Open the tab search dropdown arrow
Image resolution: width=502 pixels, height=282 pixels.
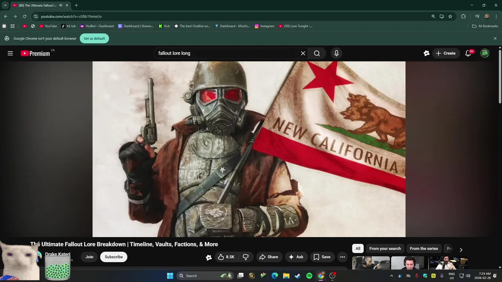[5, 5]
